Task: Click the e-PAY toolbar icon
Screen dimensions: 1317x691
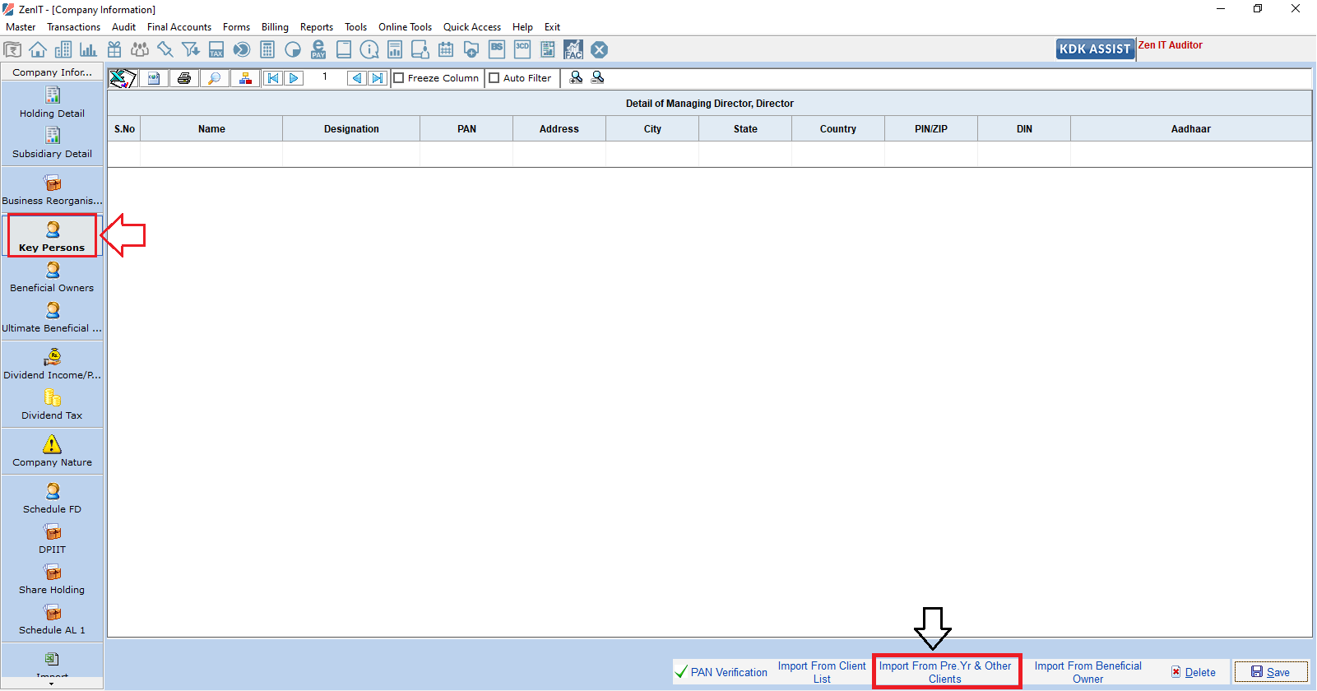Action: (318, 49)
